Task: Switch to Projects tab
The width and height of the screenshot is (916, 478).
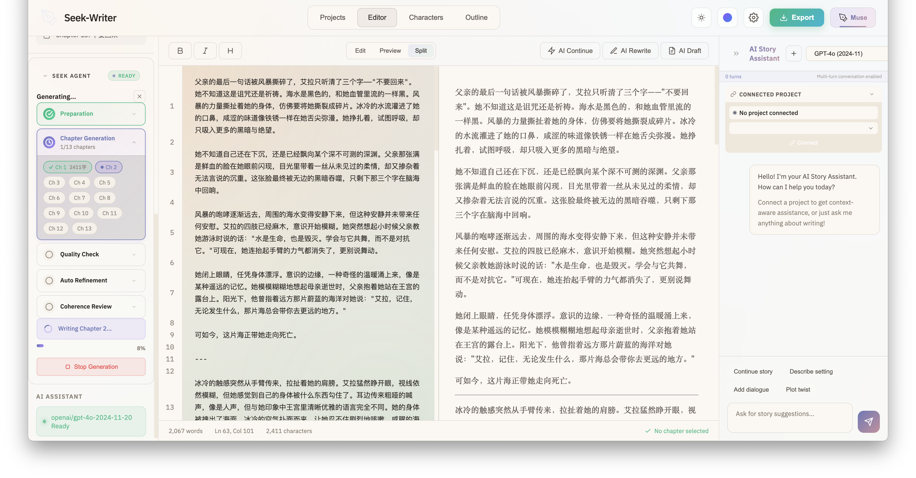Action: 333,17
